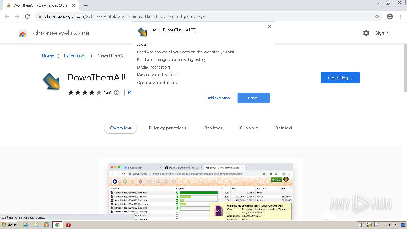The height and width of the screenshot is (229, 407).
Task: Click the site lock icon in the address bar
Action: 40,17
